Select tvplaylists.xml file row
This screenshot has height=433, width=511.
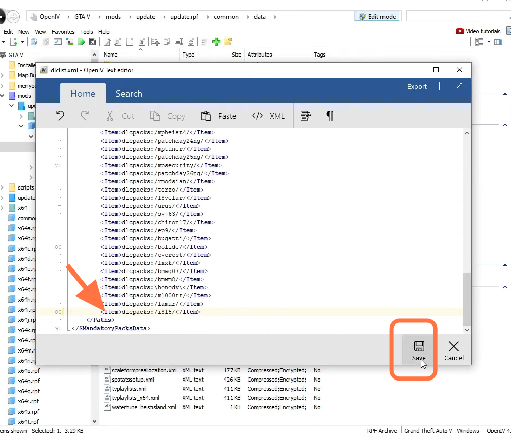click(x=212, y=389)
